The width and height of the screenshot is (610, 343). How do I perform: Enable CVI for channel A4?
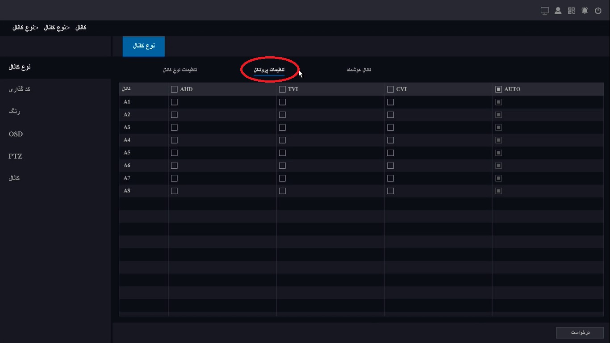[390, 140]
